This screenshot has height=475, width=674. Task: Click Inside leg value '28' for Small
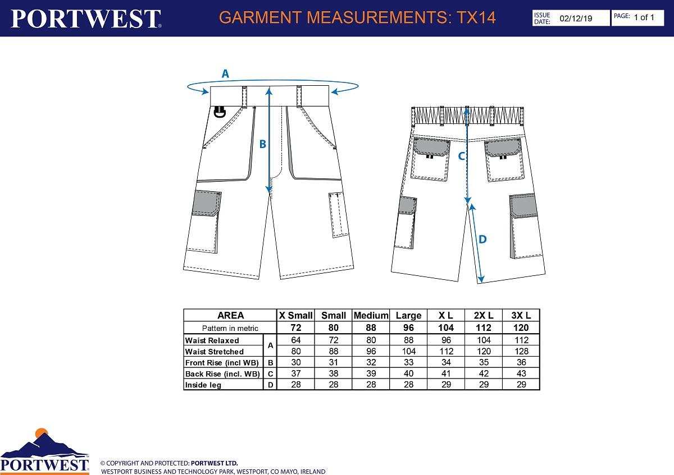(x=334, y=385)
